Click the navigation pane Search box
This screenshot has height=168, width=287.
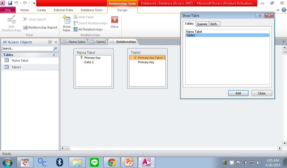(27, 48)
